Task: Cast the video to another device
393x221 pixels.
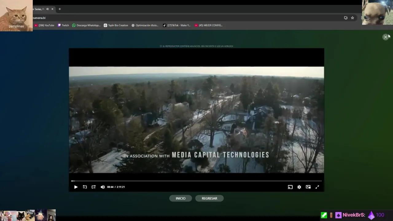Action: click(290, 187)
